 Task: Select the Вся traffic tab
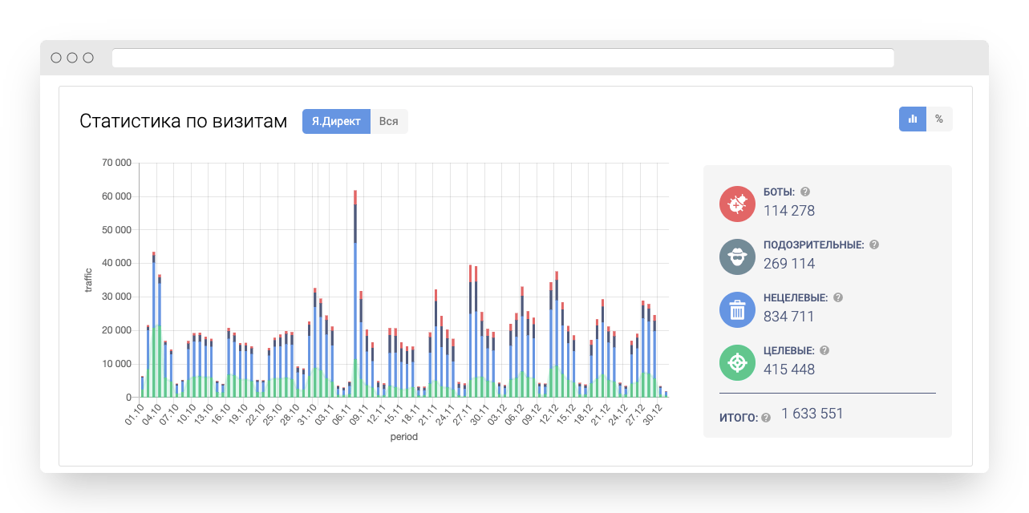389,122
